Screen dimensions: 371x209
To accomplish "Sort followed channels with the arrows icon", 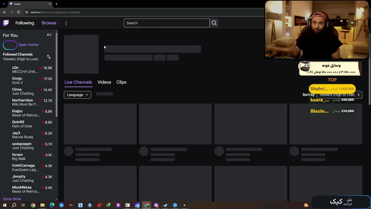I will point(49,57).
